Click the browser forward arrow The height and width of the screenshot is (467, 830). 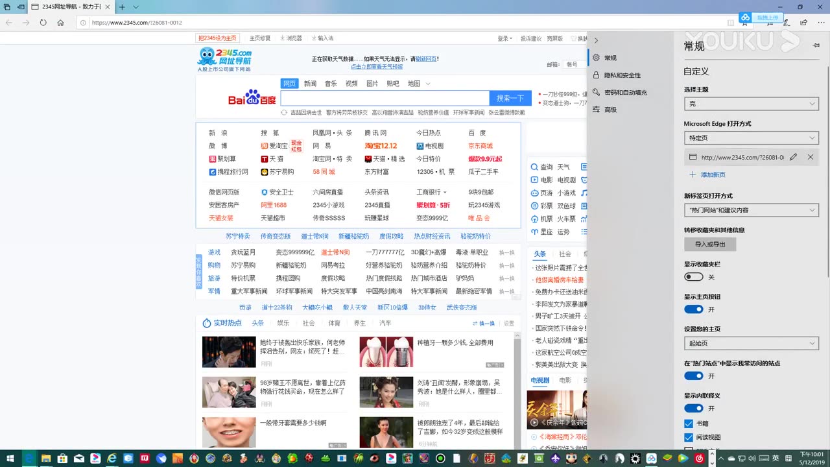click(26, 22)
